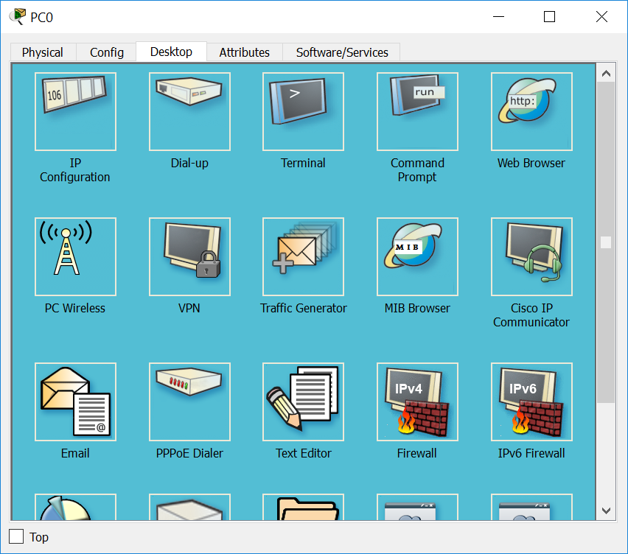628x554 pixels.
Task: Click the vertical scrollbar thumb
Action: tap(606, 242)
